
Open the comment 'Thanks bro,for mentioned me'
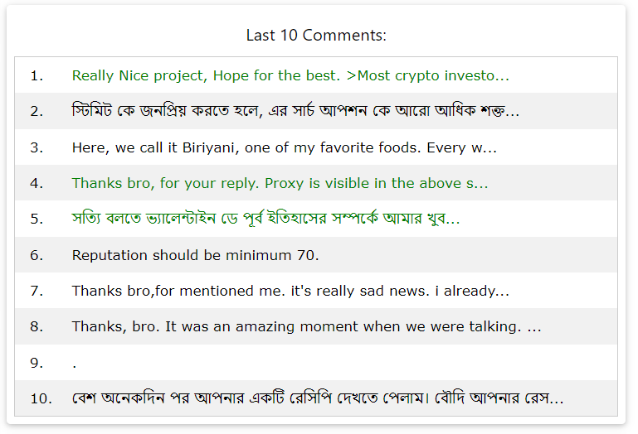point(290,291)
